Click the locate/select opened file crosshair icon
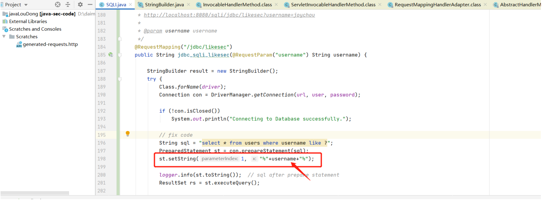Image resolution: width=542 pixels, height=200 pixels. [58, 4]
